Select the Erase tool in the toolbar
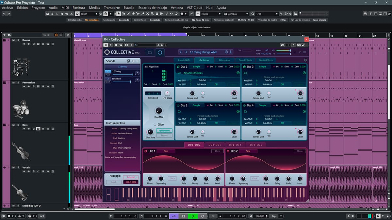392x220 pixels. [133, 14]
